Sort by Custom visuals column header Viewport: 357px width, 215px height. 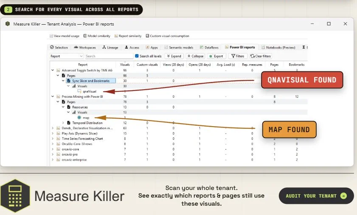pos(147,65)
